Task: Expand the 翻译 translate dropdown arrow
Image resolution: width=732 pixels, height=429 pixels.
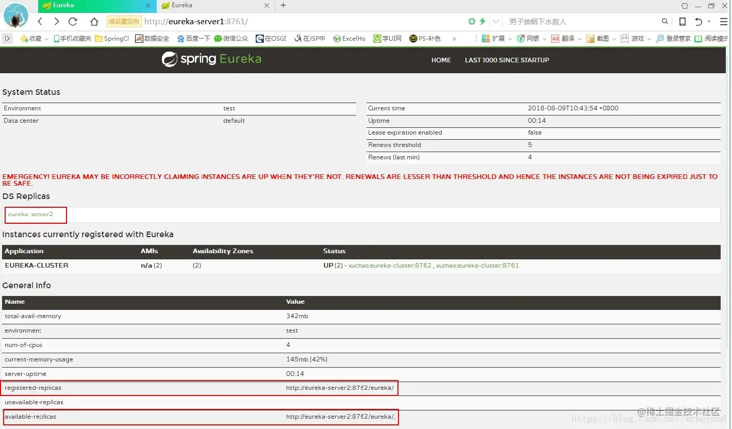Action: [579, 39]
